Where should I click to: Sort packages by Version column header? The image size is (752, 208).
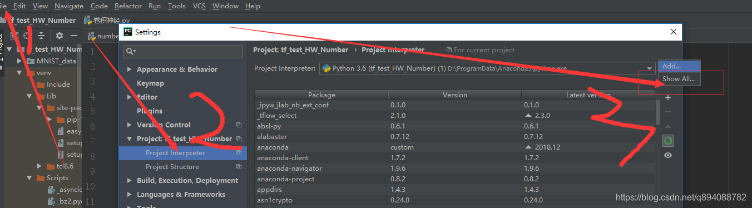454,95
